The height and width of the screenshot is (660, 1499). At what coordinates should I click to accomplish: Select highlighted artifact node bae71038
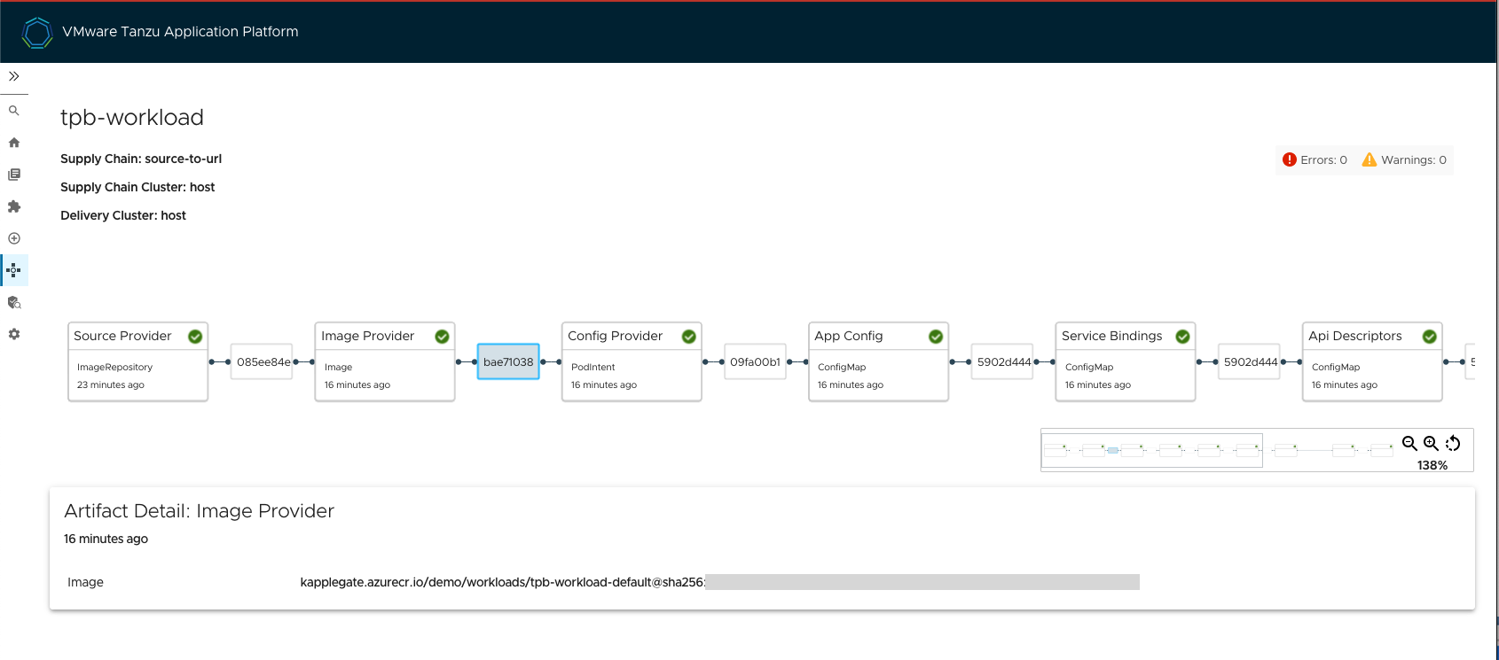click(508, 361)
